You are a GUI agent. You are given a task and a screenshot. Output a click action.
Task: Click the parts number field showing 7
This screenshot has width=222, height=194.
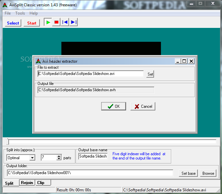tap(49, 157)
